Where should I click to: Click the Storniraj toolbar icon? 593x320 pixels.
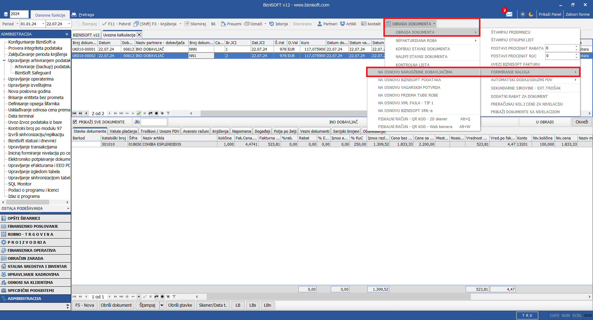coord(187,24)
